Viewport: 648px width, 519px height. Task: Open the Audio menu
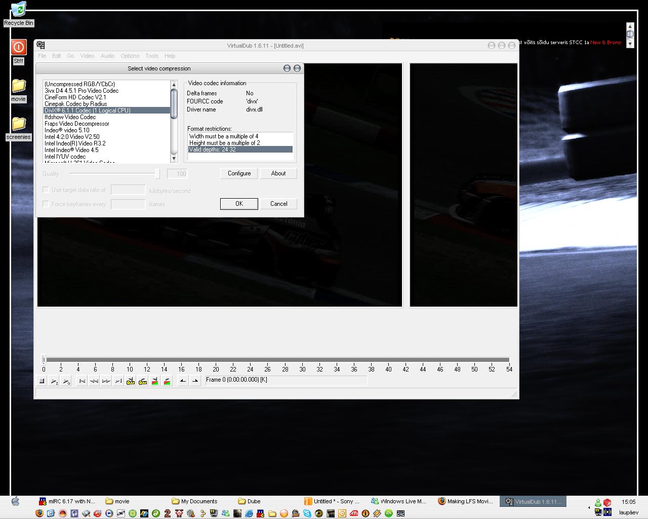click(x=107, y=56)
